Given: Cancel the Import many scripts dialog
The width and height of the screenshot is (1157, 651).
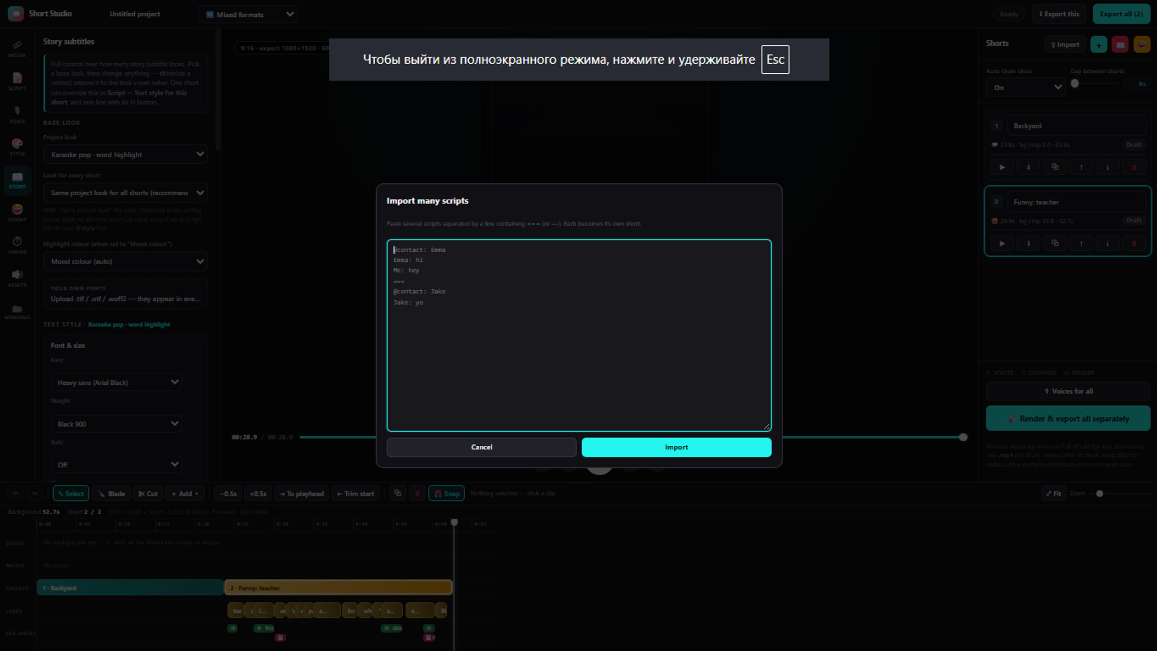Looking at the screenshot, I should 482,447.
